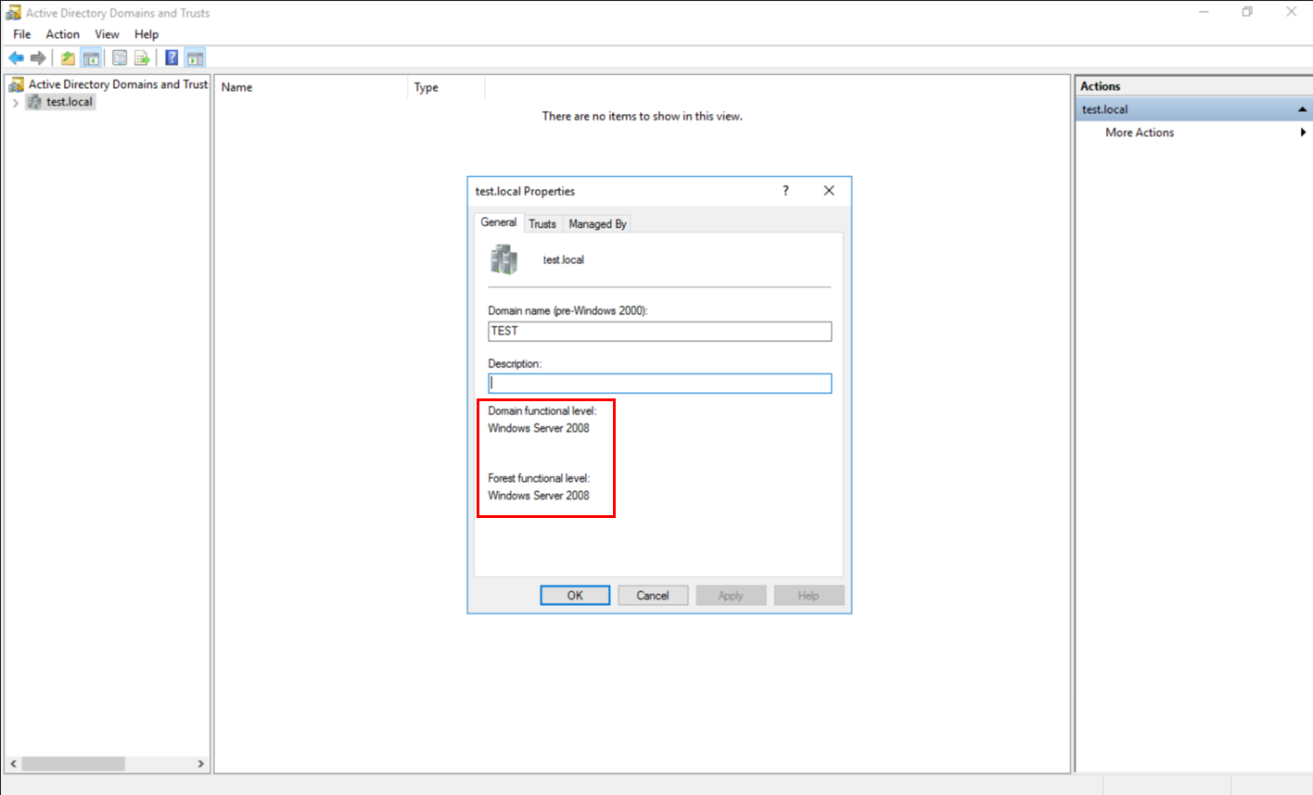Close the test.local Properties dialog

[x=829, y=191]
